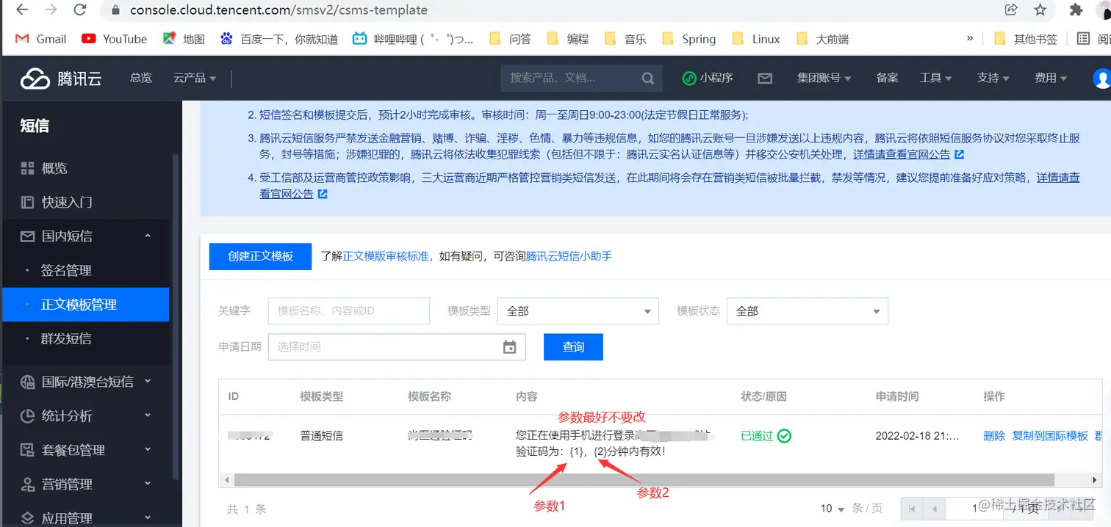Click the search magnifier icon in the top bar

tap(647, 78)
